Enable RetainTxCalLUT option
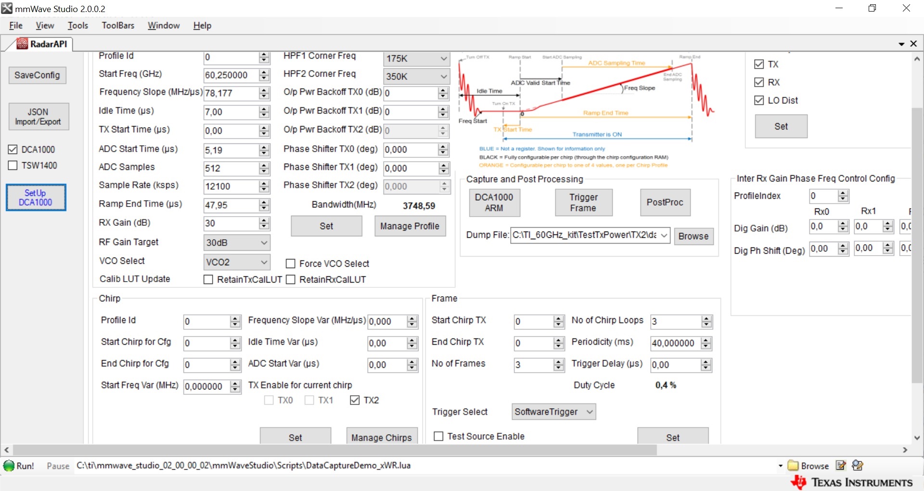The height and width of the screenshot is (491, 924). (x=208, y=280)
